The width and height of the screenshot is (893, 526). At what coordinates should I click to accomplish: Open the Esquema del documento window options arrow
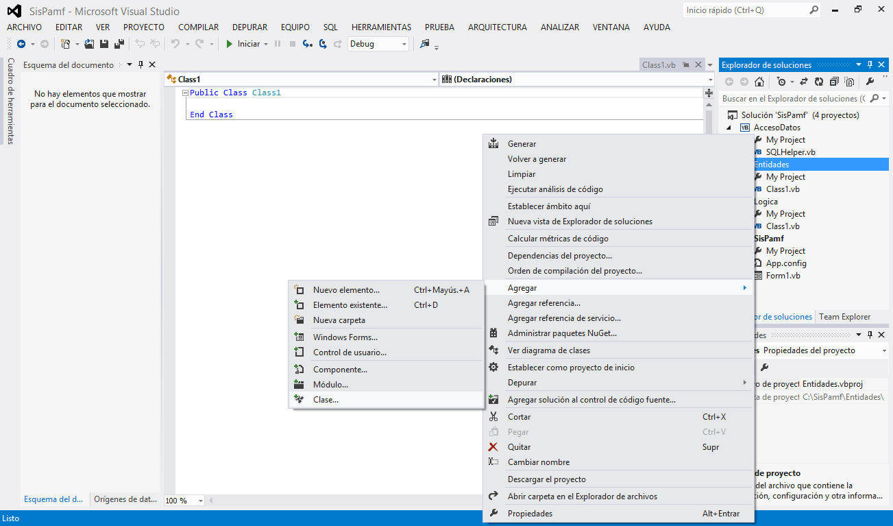128,65
